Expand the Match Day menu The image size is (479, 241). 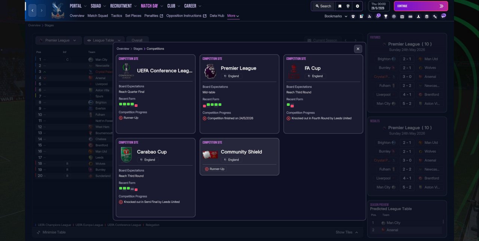[152, 6]
